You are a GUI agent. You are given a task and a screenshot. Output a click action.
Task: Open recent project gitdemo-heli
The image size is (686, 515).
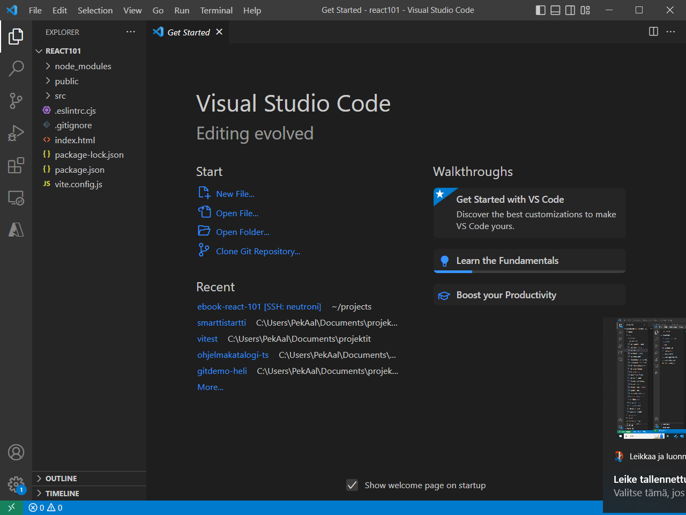(222, 371)
